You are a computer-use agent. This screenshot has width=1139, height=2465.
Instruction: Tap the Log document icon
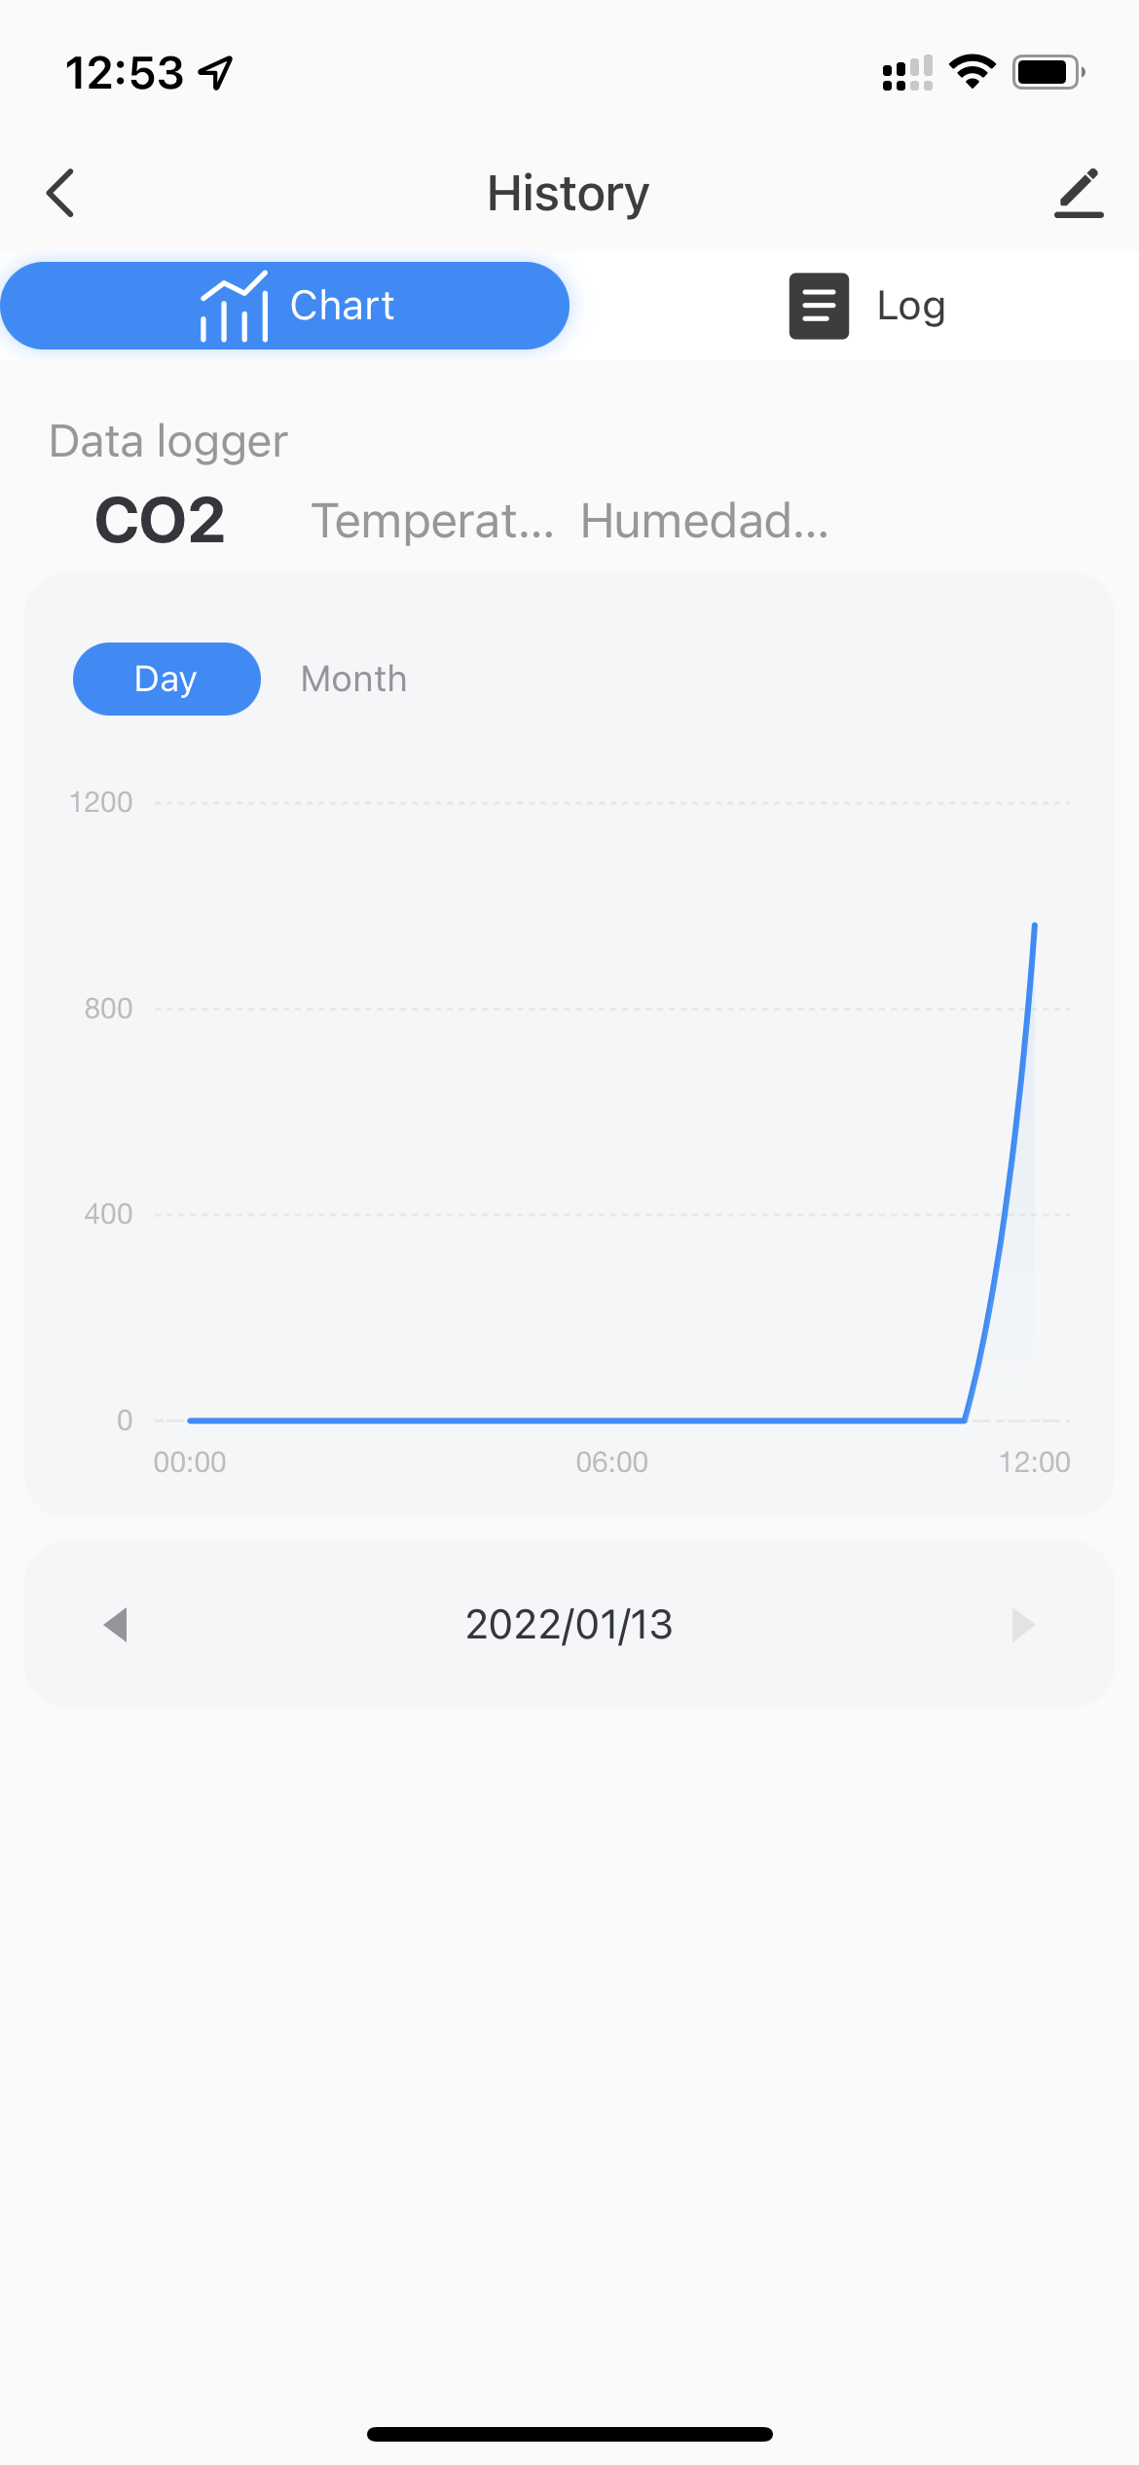pyautogui.click(x=819, y=306)
